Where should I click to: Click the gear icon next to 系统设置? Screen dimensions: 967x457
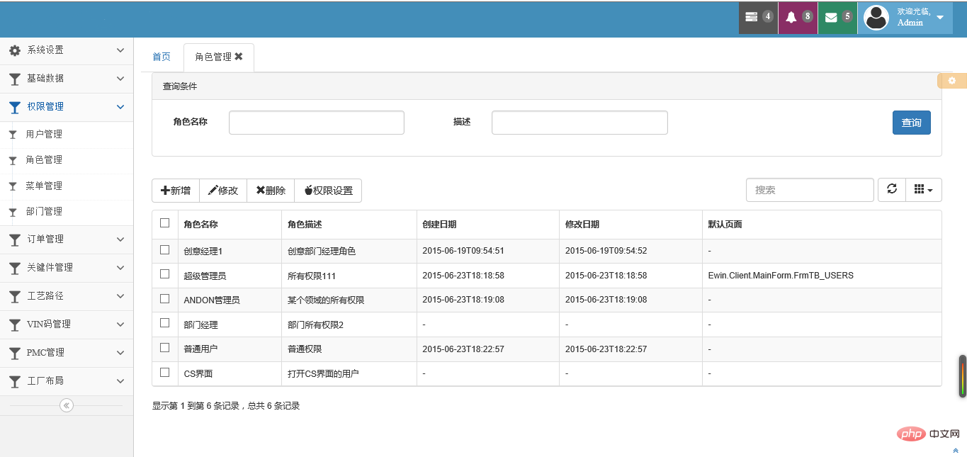(x=14, y=50)
